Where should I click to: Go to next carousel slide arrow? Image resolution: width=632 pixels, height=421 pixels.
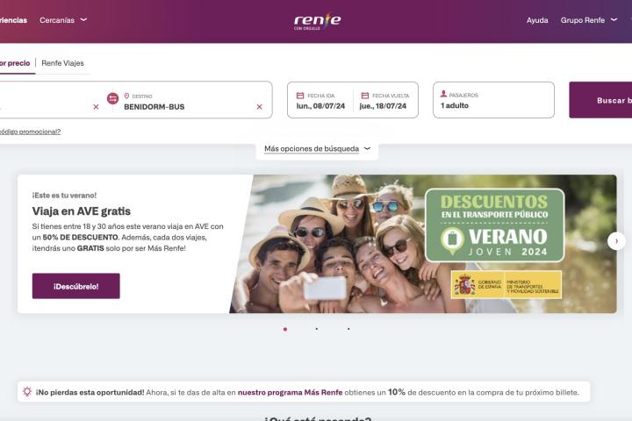[x=616, y=241]
